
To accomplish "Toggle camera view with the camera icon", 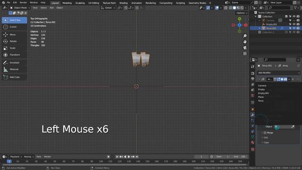I will (x=245, y=48).
